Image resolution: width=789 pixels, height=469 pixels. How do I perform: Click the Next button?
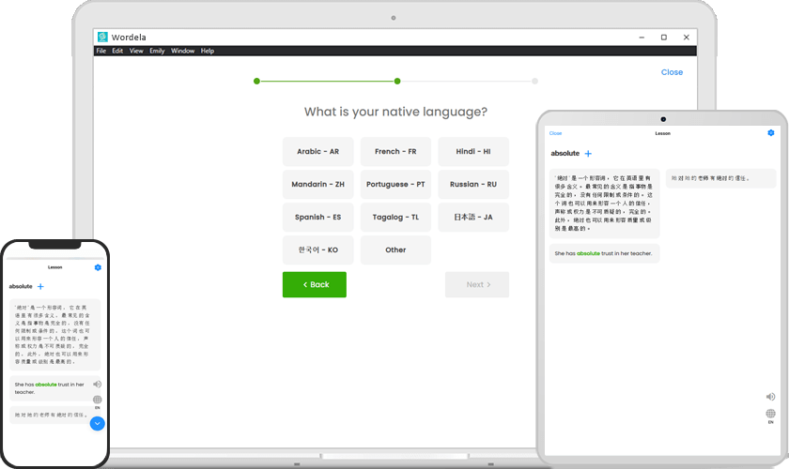tap(477, 284)
